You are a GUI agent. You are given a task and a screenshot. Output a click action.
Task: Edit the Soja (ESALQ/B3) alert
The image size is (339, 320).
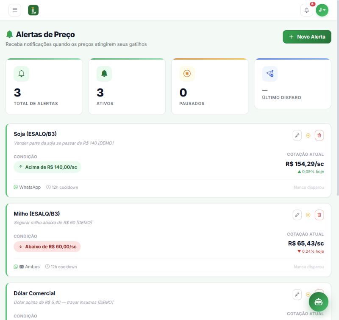pos(297,135)
